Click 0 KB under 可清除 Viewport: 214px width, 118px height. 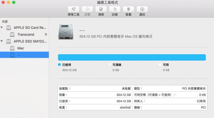point(116,70)
